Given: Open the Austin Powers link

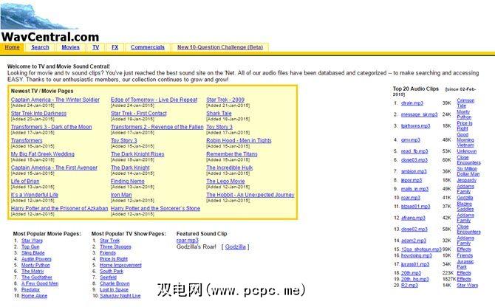Looking at the screenshot, I should click(36, 259).
